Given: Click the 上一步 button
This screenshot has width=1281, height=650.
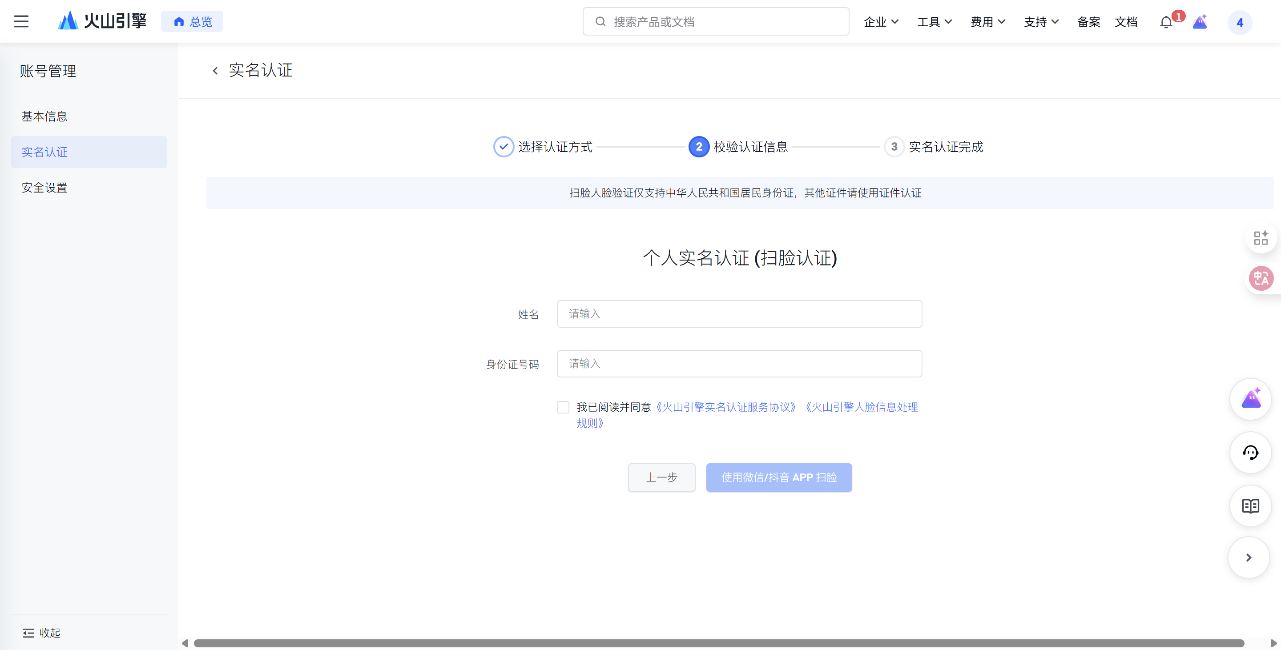Looking at the screenshot, I should pos(661,477).
